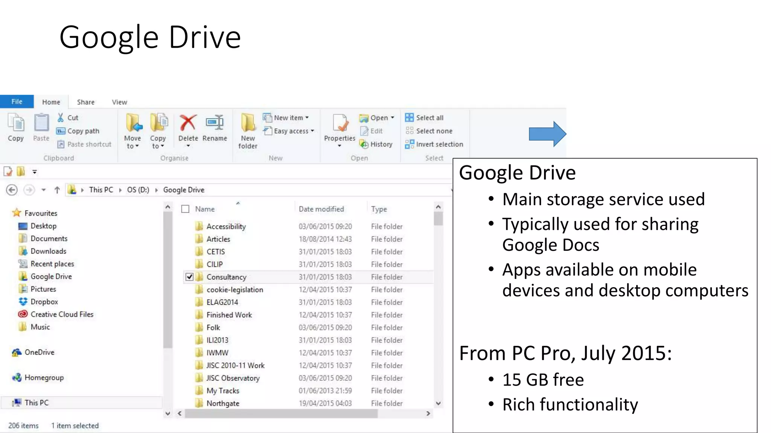Switch to the View ribbon tab

119,102
